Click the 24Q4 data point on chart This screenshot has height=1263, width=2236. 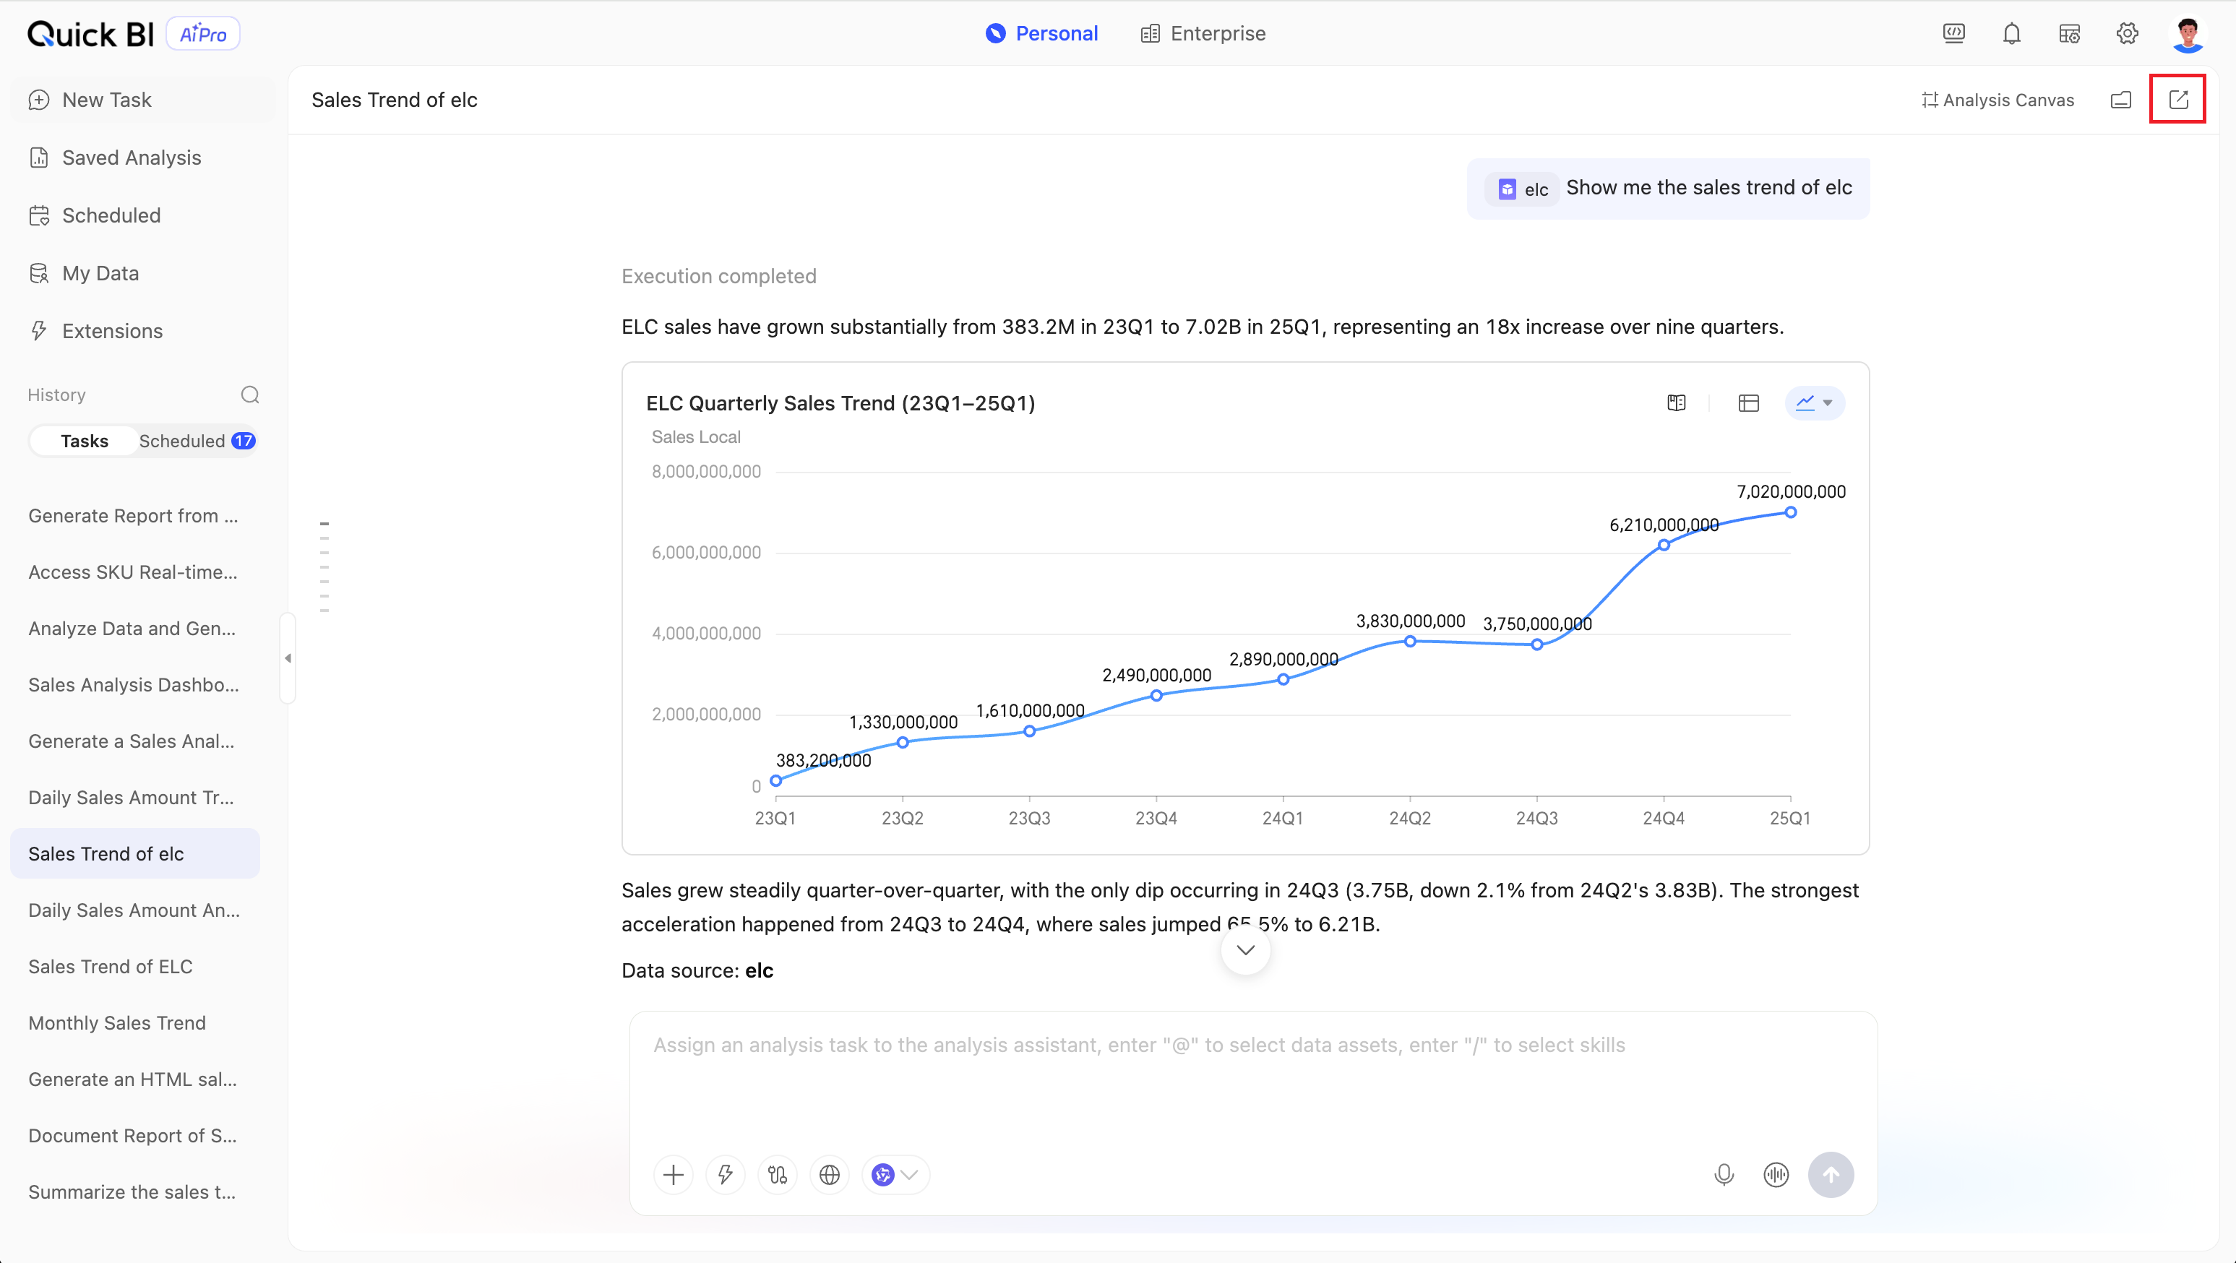1663,545
